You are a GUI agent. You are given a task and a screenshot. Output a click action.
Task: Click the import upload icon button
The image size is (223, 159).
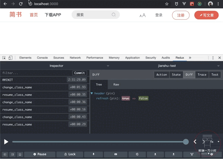pos(155,154)
